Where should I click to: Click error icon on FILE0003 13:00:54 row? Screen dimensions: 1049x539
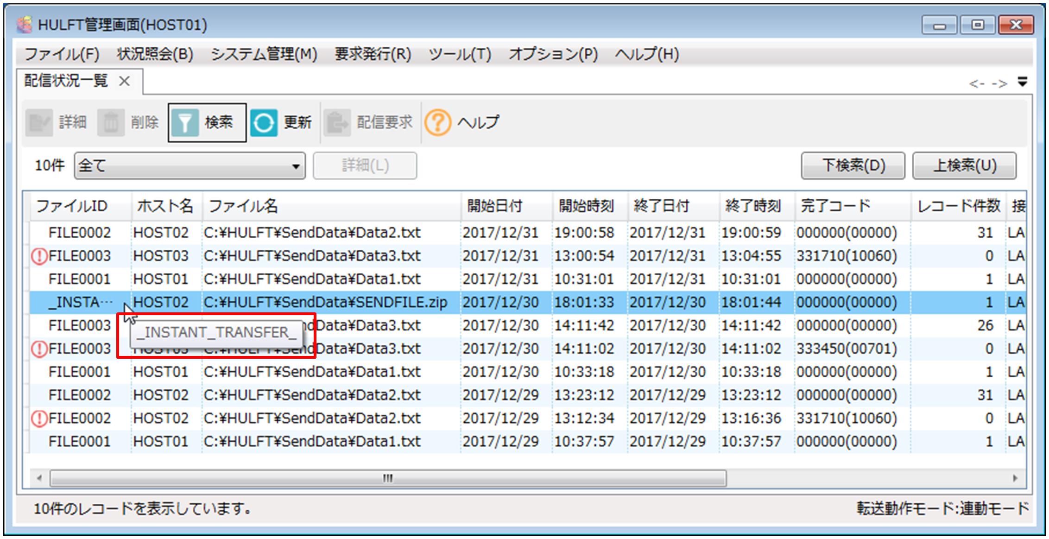click(x=39, y=256)
